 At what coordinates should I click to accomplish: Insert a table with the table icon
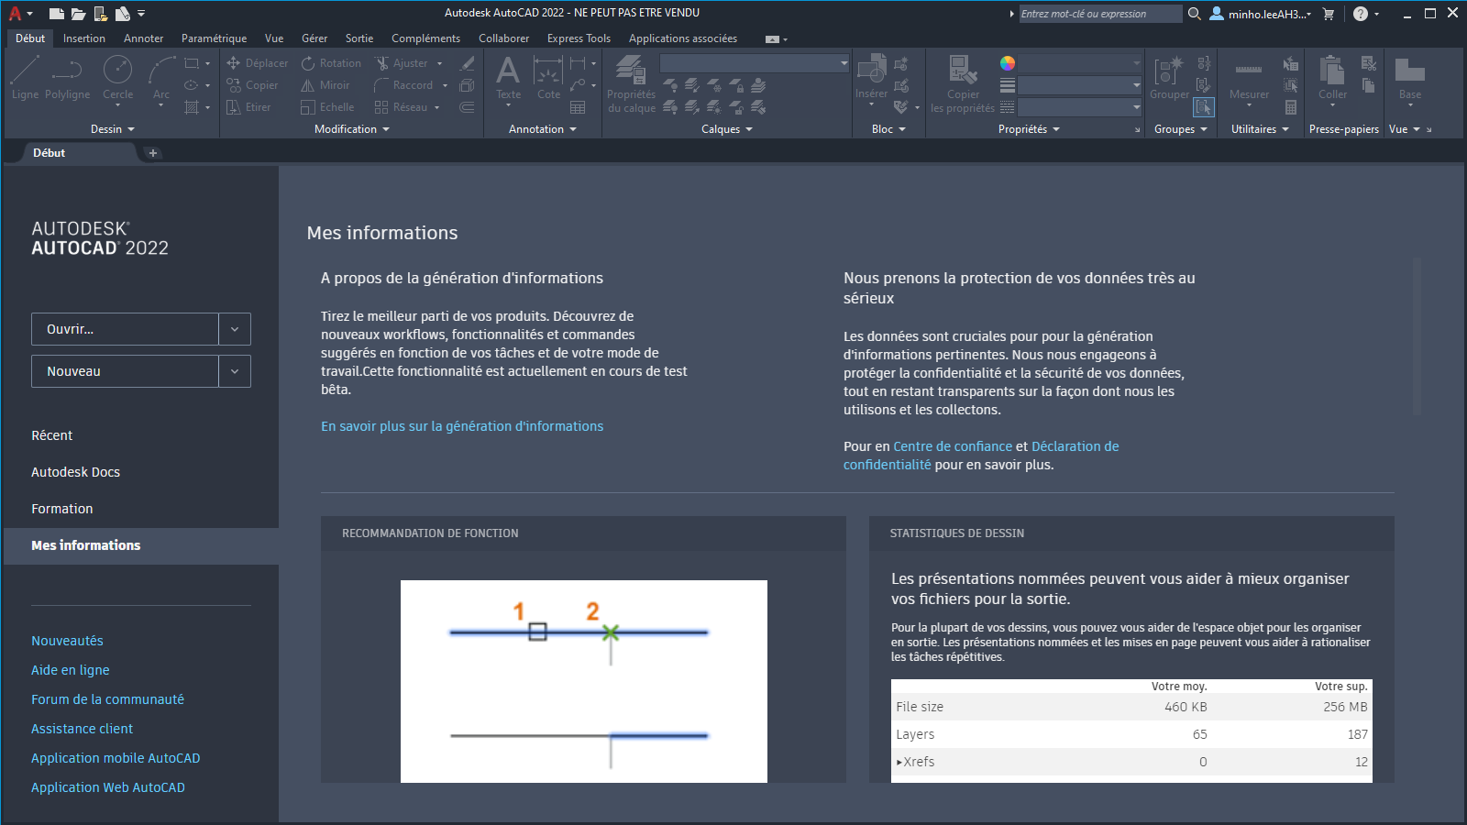(x=578, y=107)
